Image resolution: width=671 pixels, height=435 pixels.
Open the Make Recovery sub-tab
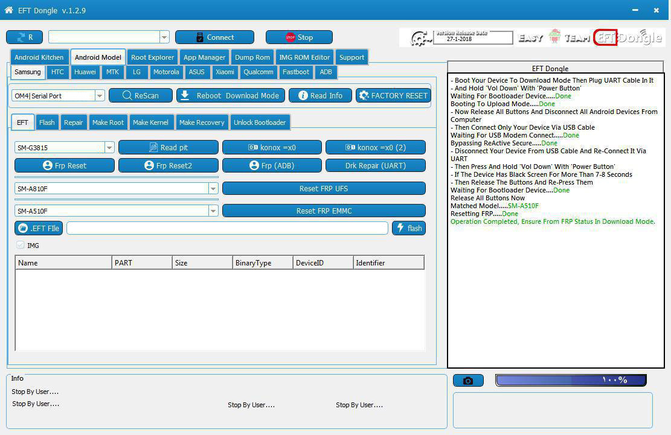(x=202, y=122)
